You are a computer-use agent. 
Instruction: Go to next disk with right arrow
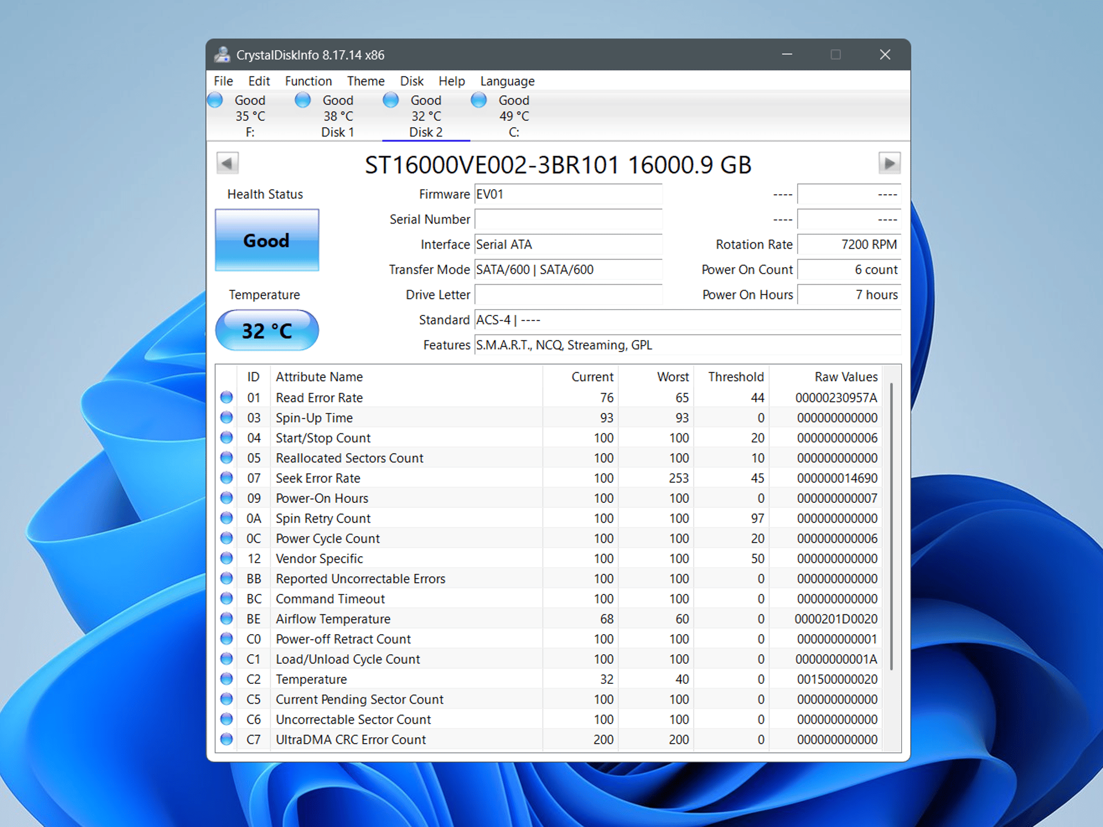tap(889, 163)
